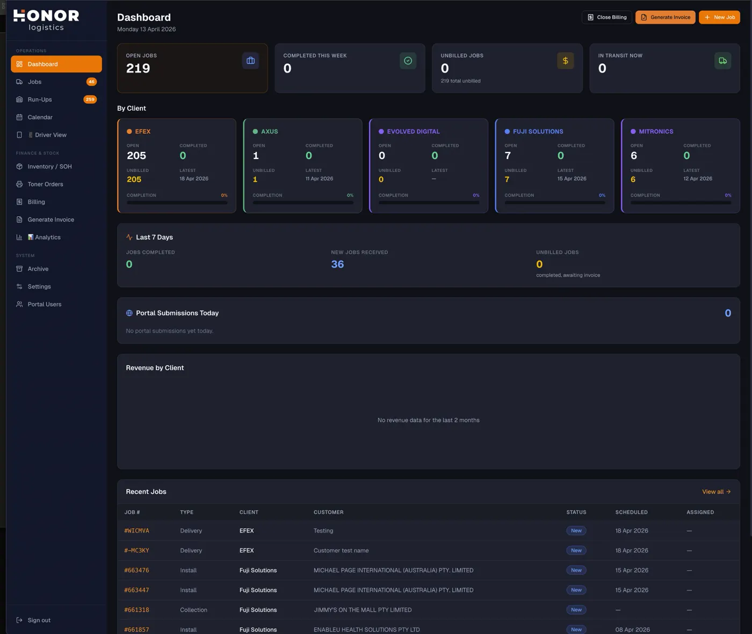This screenshot has width=752, height=634.
Task: Open the Evolved Digital client card
Action: [429, 165]
